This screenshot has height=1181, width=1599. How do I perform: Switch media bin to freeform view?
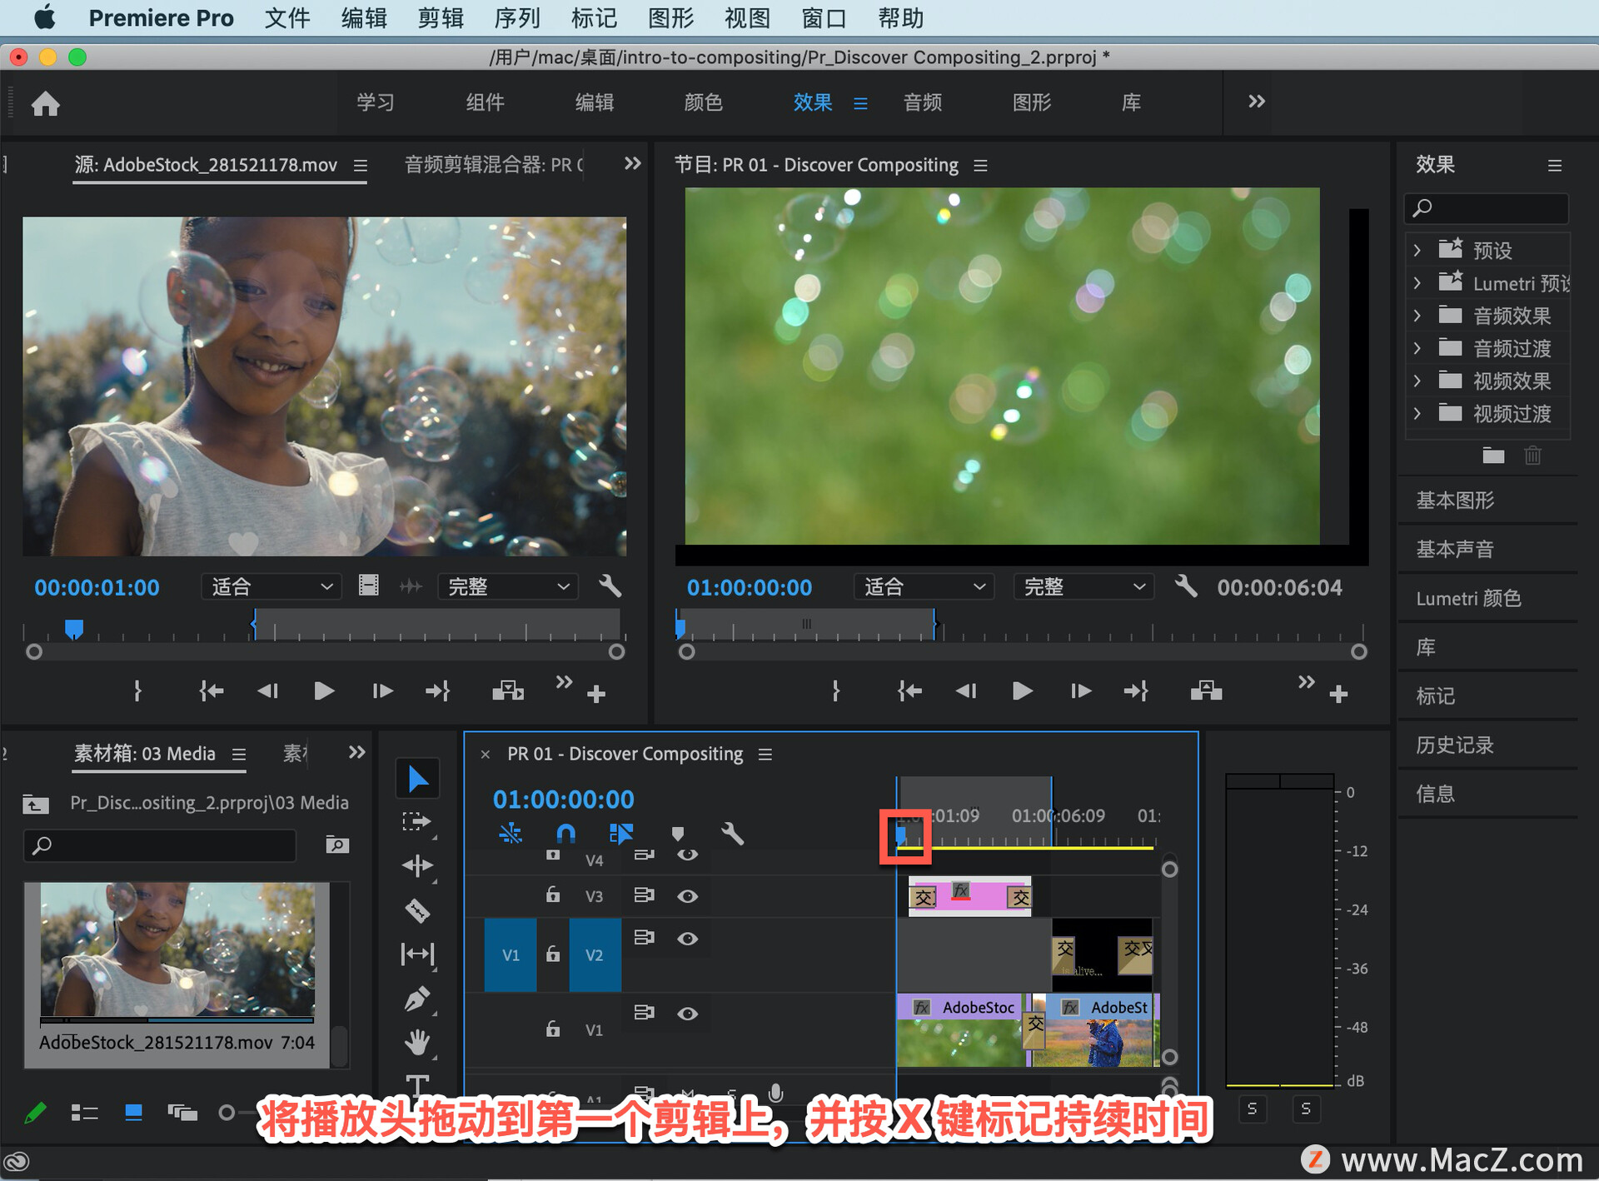click(182, 1113)
